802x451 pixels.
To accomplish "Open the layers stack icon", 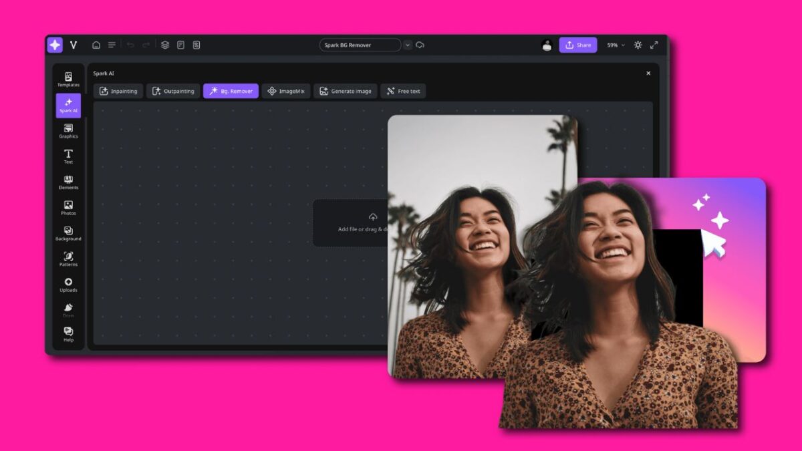I will tap(165, 45).
